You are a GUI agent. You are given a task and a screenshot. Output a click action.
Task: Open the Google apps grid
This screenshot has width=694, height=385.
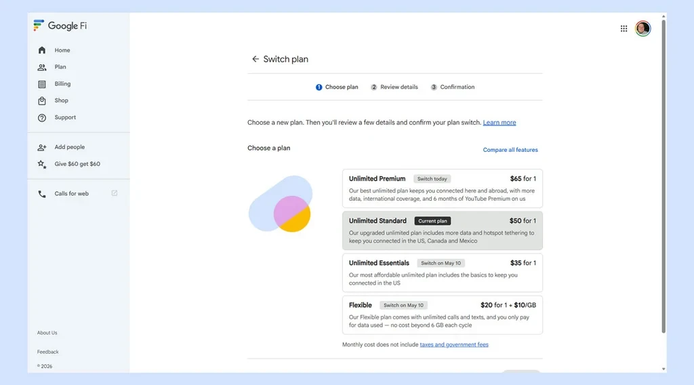click(x=624, y=28)
